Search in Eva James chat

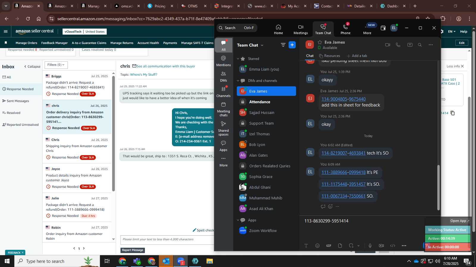(420, 45)
